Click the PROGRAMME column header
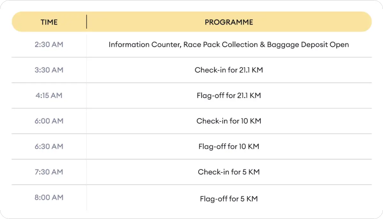Screen dimensions: 383x219 point(229,22)
